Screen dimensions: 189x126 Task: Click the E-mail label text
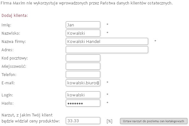[8, 83]
